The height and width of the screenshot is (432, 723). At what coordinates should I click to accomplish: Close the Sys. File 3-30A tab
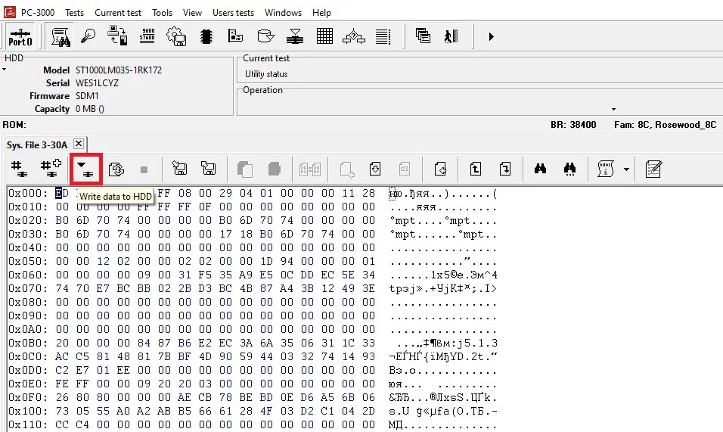(x=79, y=144)
